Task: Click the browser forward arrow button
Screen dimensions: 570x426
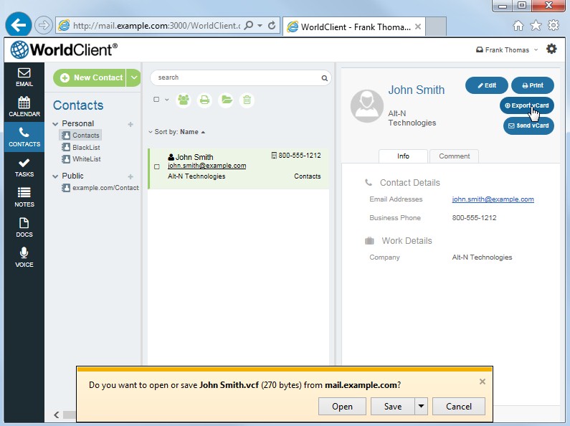Action: 43,25
